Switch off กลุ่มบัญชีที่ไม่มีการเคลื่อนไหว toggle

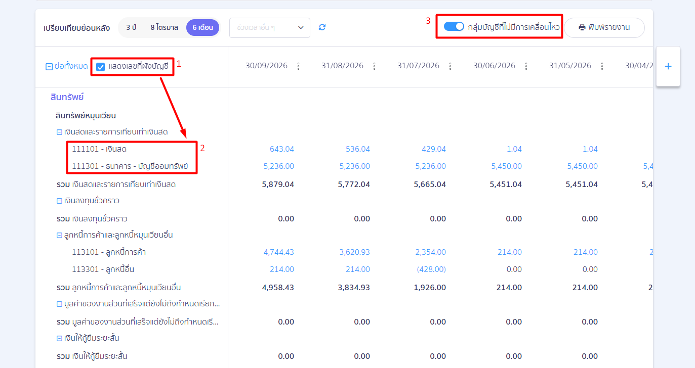click(454, 27)
